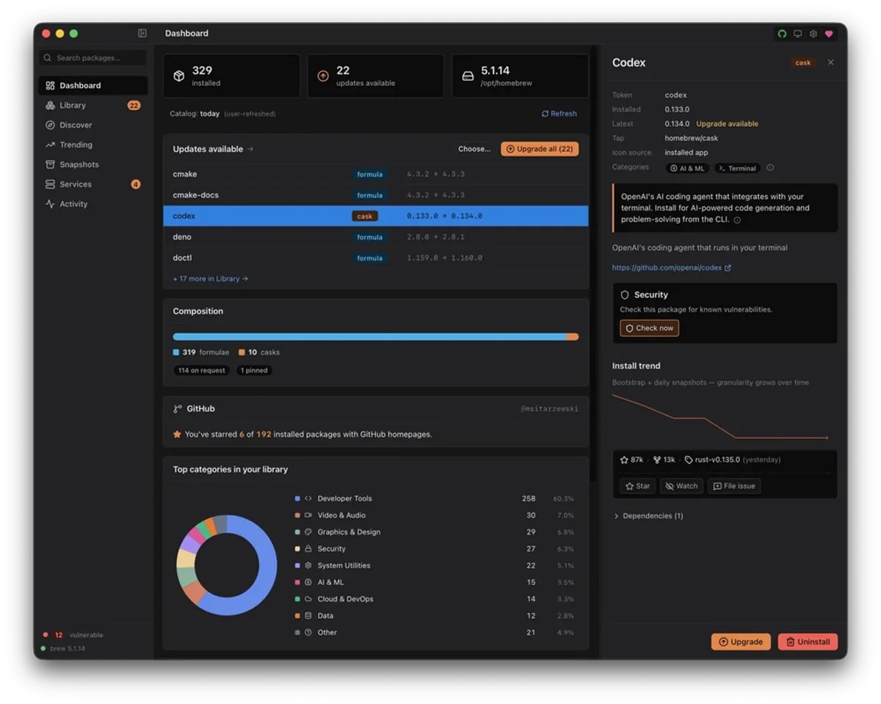
Task: Click the cask tag in codex row
Action: pos(365,216)
